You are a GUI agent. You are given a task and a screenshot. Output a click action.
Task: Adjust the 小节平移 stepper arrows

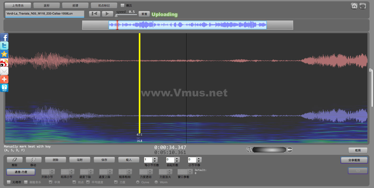[199, 160]
